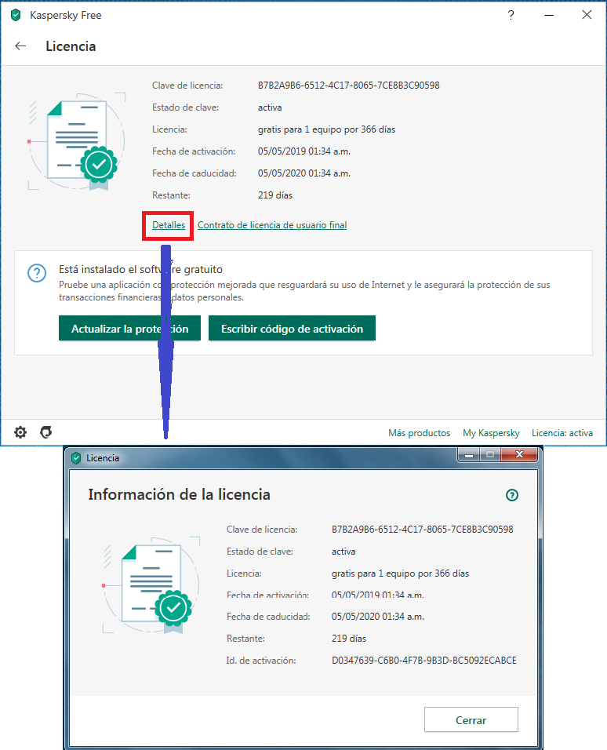Click Cerrar button in license dialog
The image size is (607, 750).
click(x=471, y=720)
